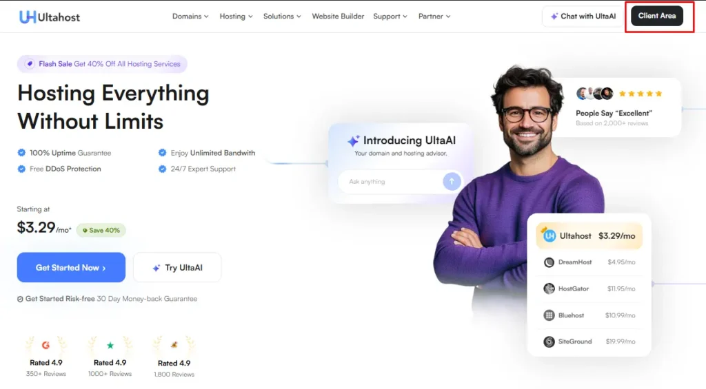Open the Solutions dropdown chevron
The width and height of the screenshot is (706, 389).
pos(299,17)
